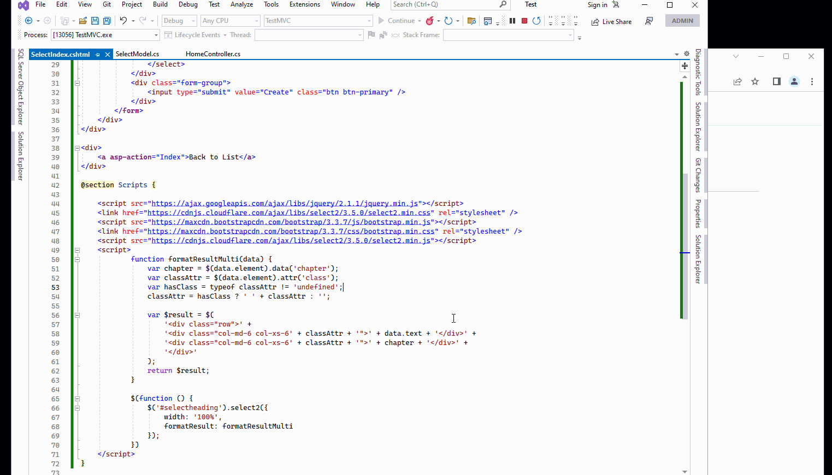Viewport: 832px width, 475px height.
Task: Collapse the var $result block
Action: click(x=77, y=315)
